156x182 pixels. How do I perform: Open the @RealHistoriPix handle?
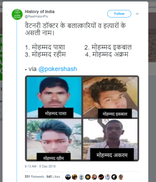[x=37, y=16]
